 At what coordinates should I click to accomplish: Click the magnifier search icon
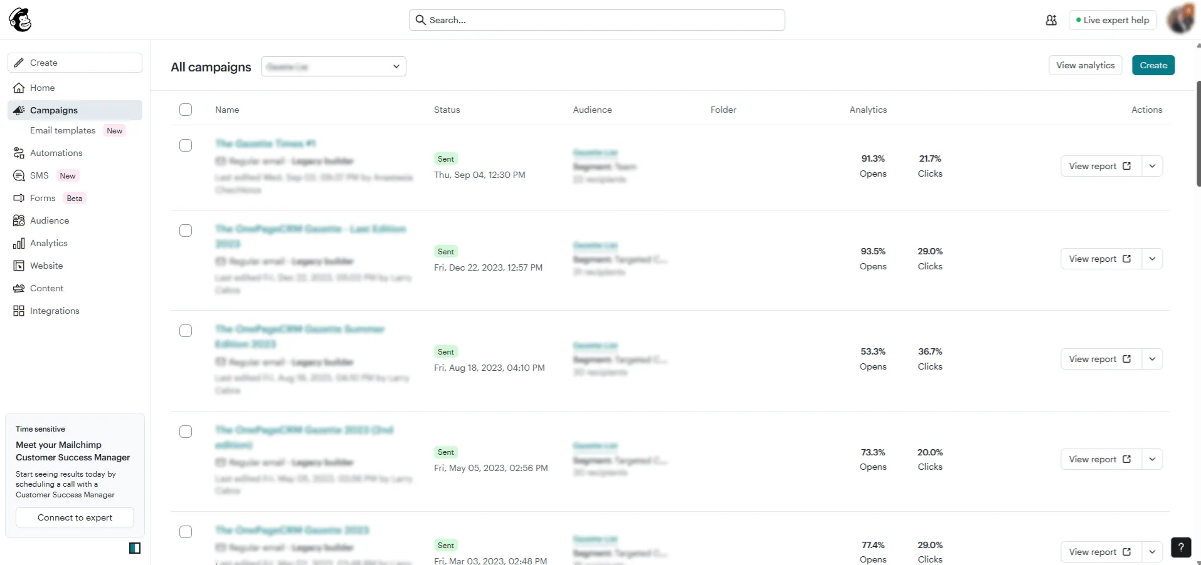point(421,20)
